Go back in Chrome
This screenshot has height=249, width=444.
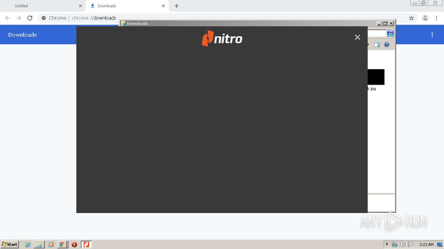(8, 18)
